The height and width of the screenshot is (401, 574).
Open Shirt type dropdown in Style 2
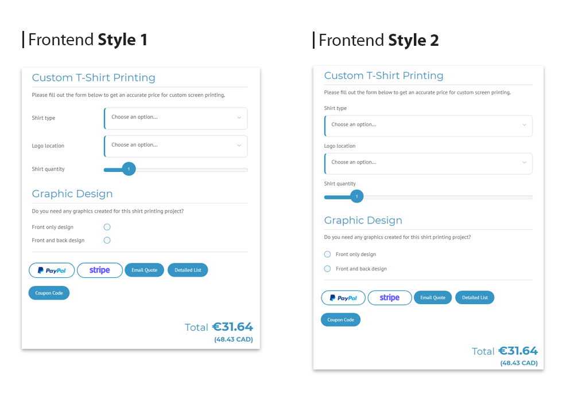click(x=428, y=126)
